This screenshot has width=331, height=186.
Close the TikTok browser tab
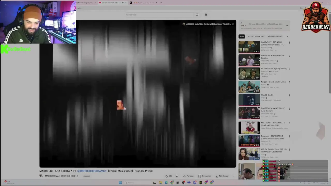(156, 3)
